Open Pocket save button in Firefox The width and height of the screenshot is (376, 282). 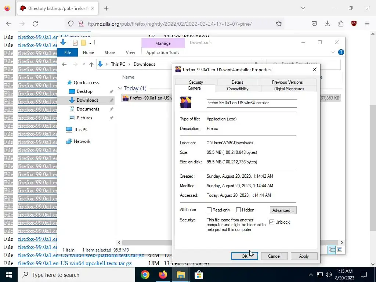(x=314, y=24)
